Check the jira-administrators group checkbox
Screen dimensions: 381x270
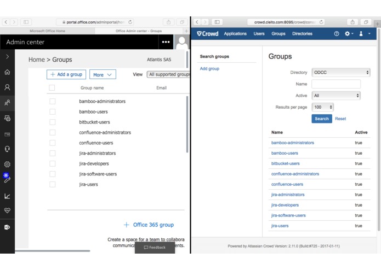pyautogui.click(x=52, y=153)
